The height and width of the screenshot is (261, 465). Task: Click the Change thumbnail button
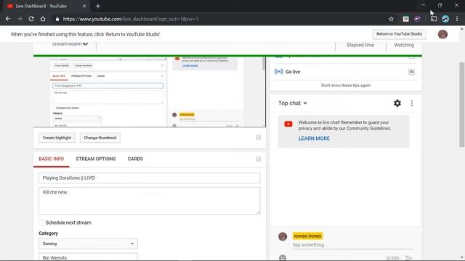pos(100,138)
